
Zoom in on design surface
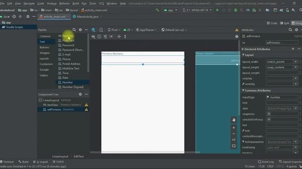click(234, 128)
